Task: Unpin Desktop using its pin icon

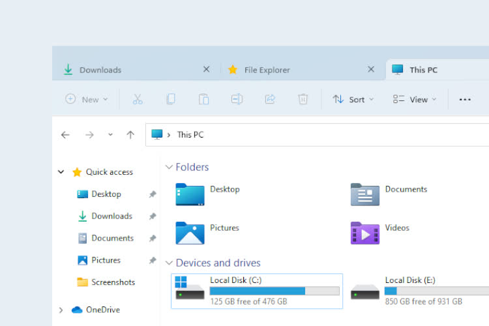Action: click(153, 194)
